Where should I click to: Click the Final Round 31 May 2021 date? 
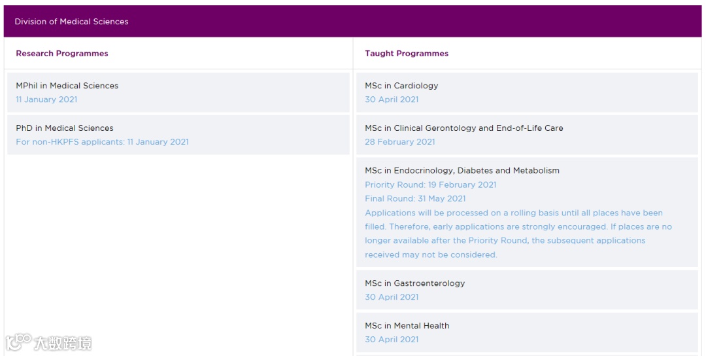pyautogui.click(x=415, y=199)
